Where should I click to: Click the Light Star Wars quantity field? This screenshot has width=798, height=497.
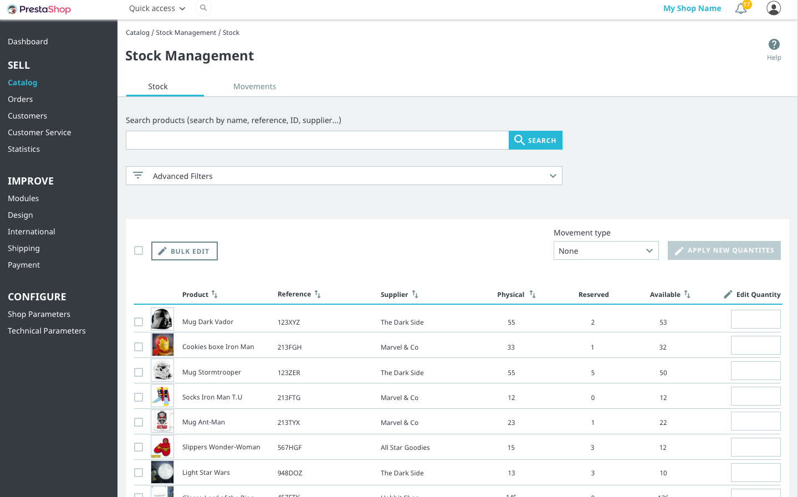coord(756,473)
